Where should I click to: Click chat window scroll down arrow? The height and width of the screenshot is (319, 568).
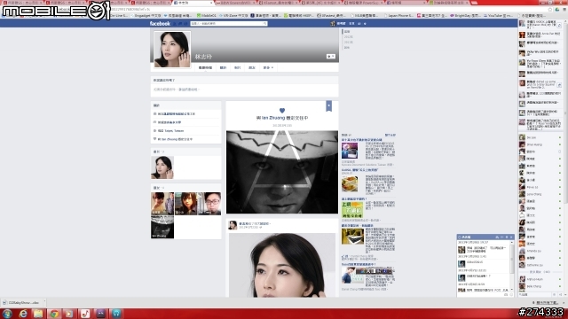(512, 290)
